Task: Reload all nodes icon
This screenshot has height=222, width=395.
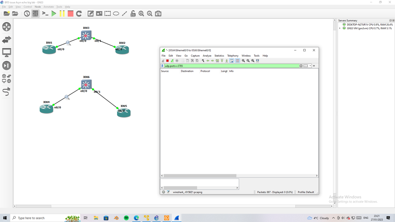Action: (x=79, y=13)
